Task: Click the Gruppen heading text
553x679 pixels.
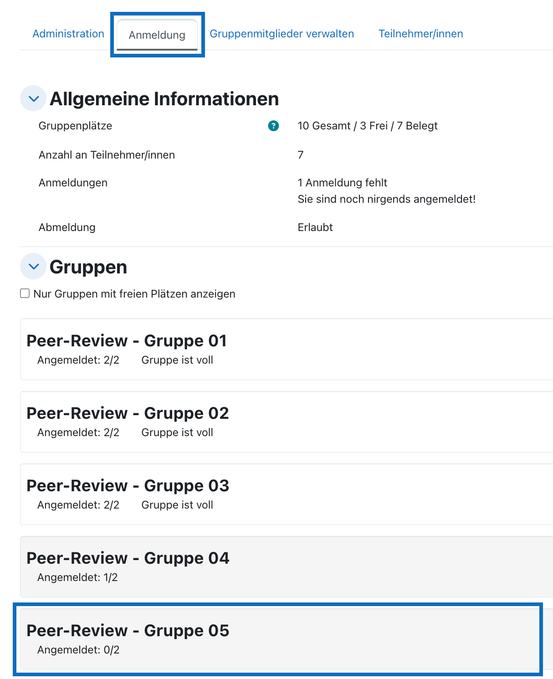Action: (x=88, y=267)
